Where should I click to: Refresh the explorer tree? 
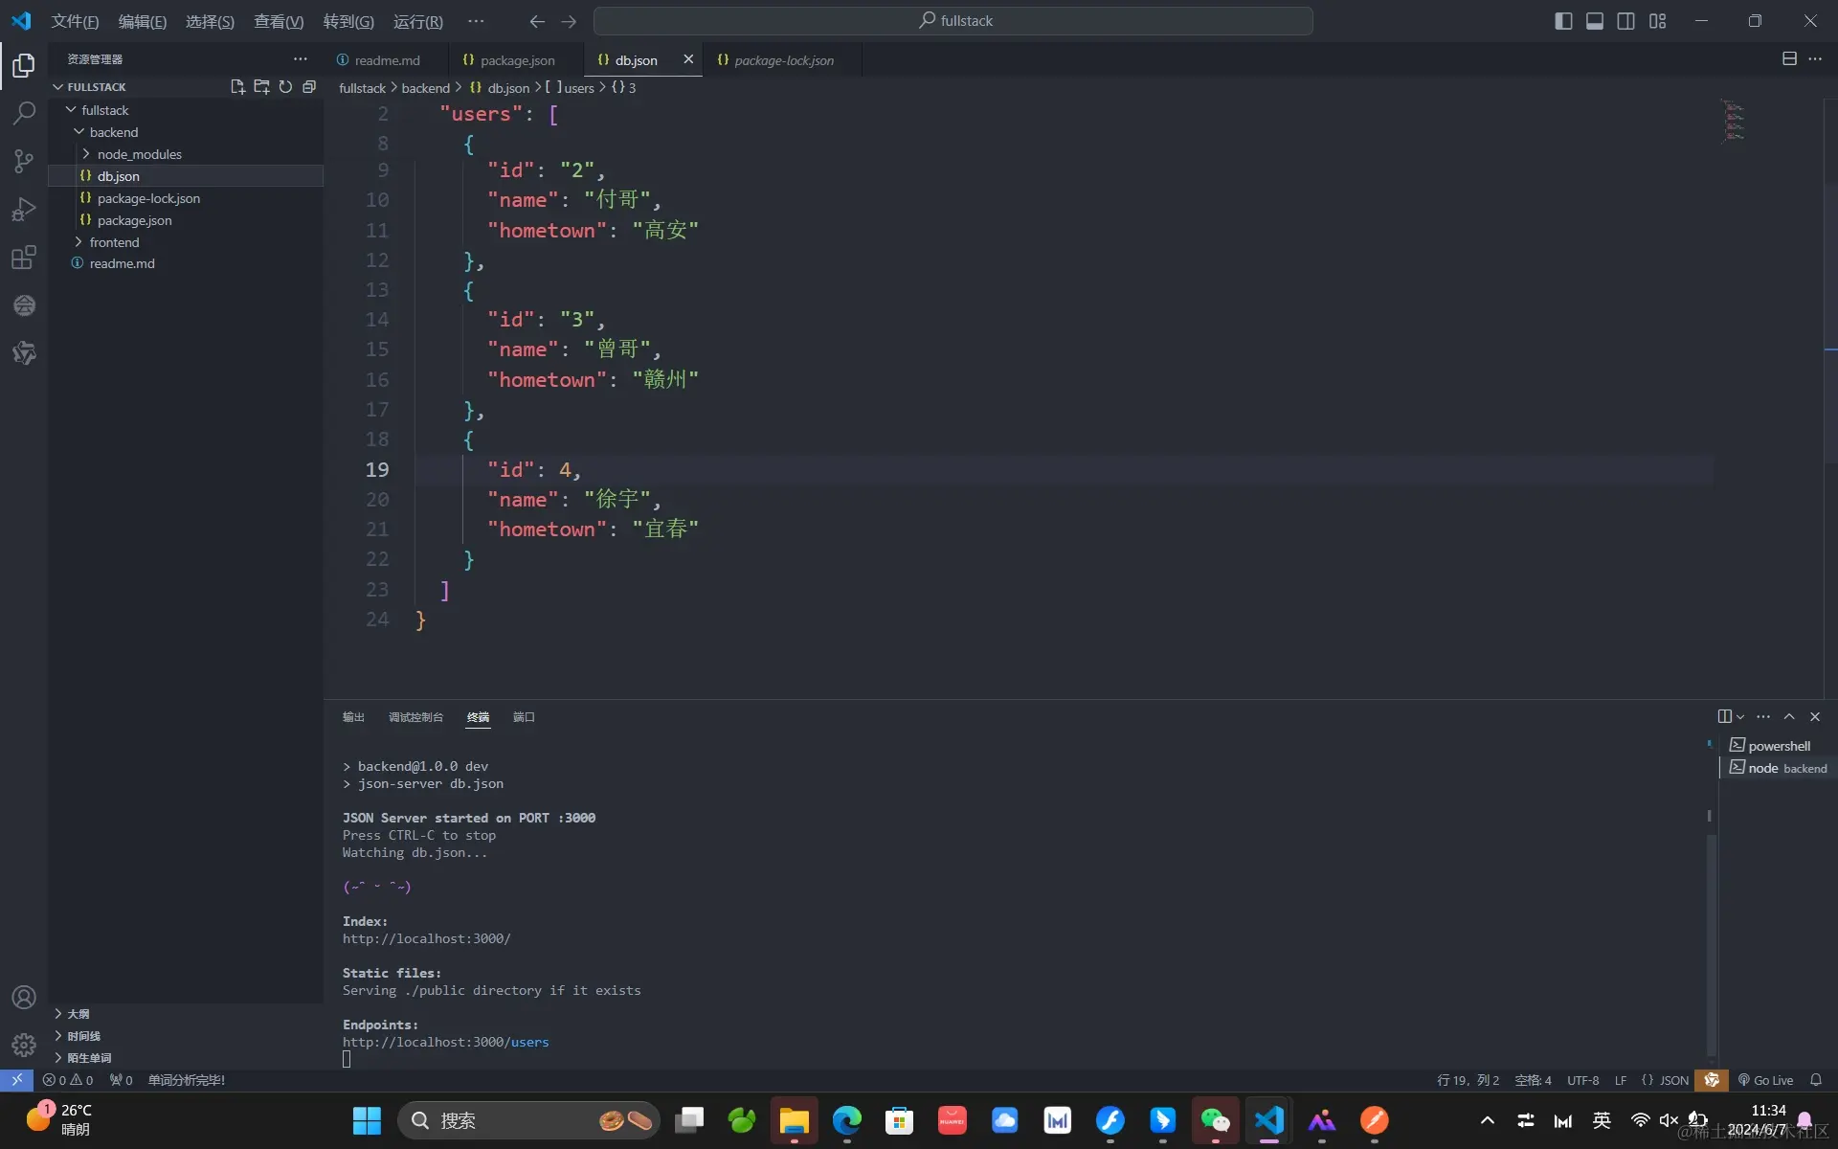[285, 86]
